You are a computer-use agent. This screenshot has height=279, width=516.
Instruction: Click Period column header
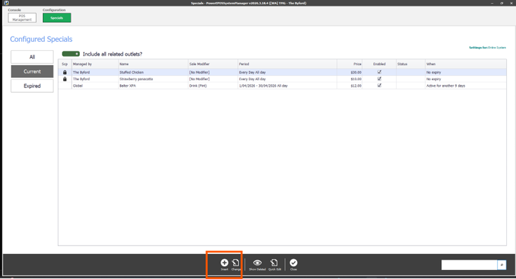[x=288, y=64]
